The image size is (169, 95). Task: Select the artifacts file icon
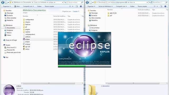point(24,37)
